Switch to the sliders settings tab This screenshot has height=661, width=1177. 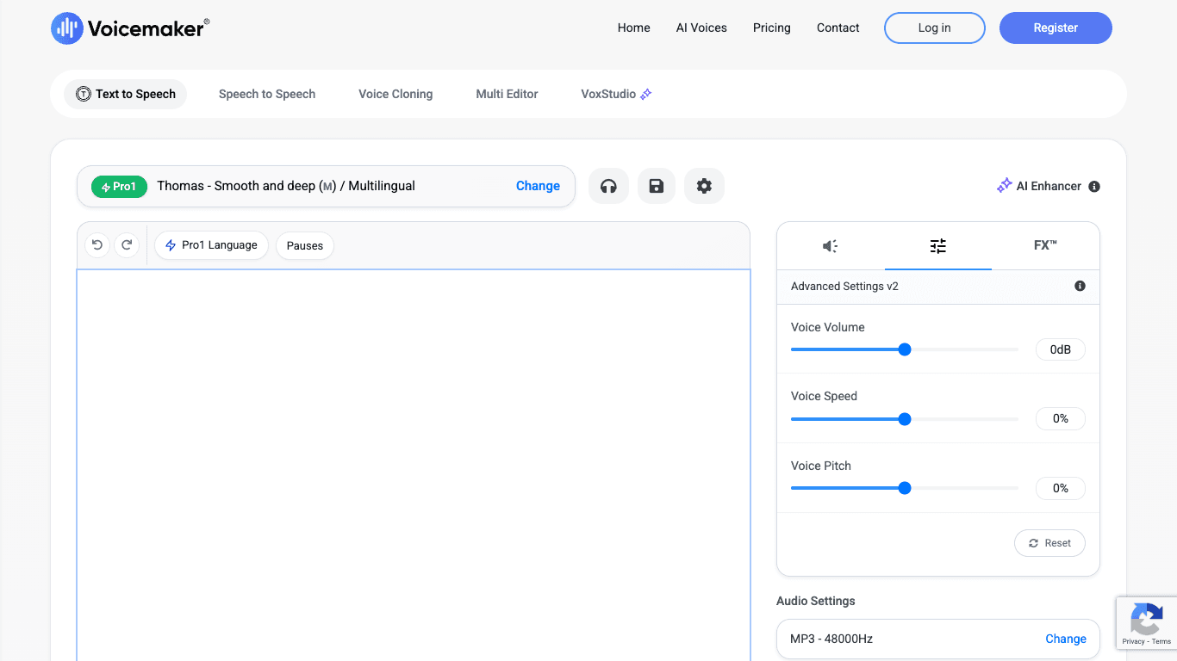[938, 246]
